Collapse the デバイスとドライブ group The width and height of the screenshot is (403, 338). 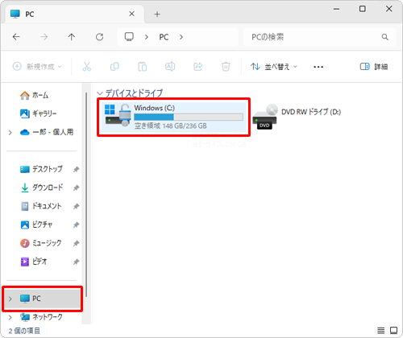pyautogui.click(x=100, y=93)
